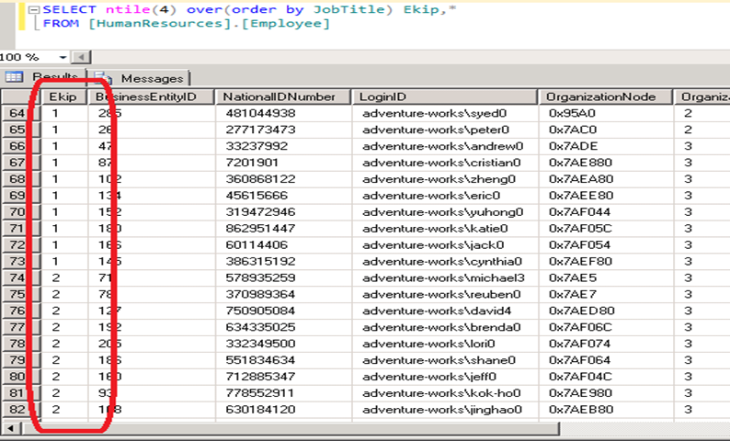This screenshot has height=441, width=730.
Task: Select OrganizationNode cell 0x7AE880
Action: (606, 163)
